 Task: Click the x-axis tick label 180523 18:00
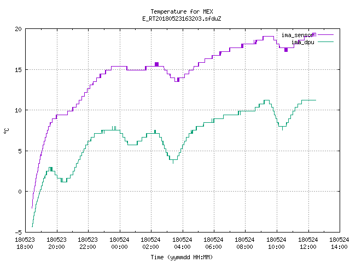pyautogui.click(x=25, y=243)
